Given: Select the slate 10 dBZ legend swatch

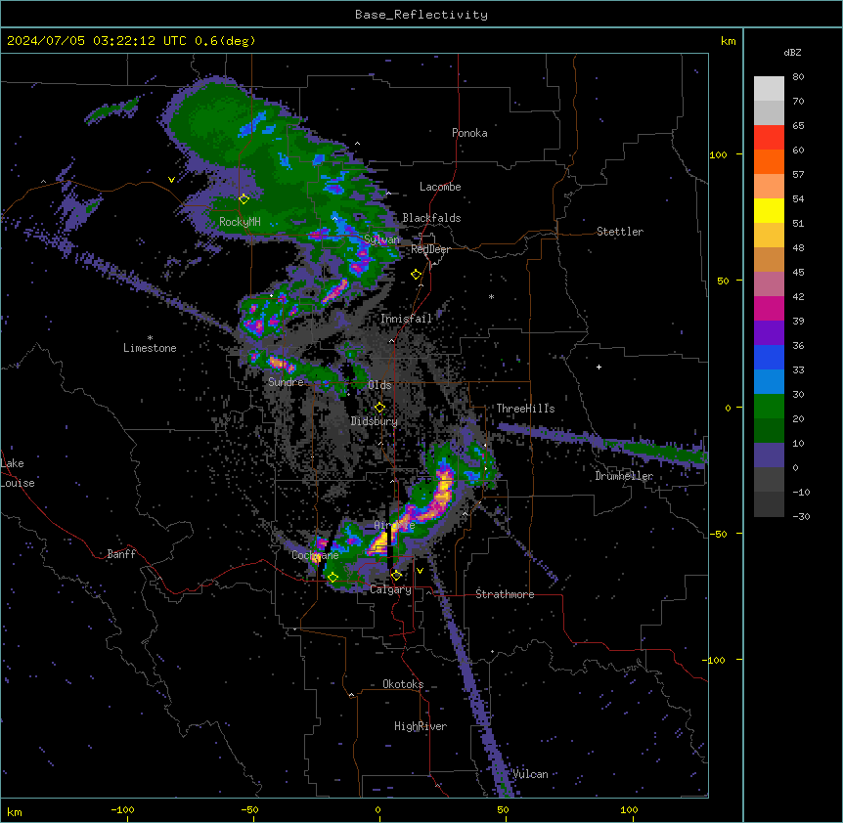Looking at the screenshot, I should (x=769, y=455).
